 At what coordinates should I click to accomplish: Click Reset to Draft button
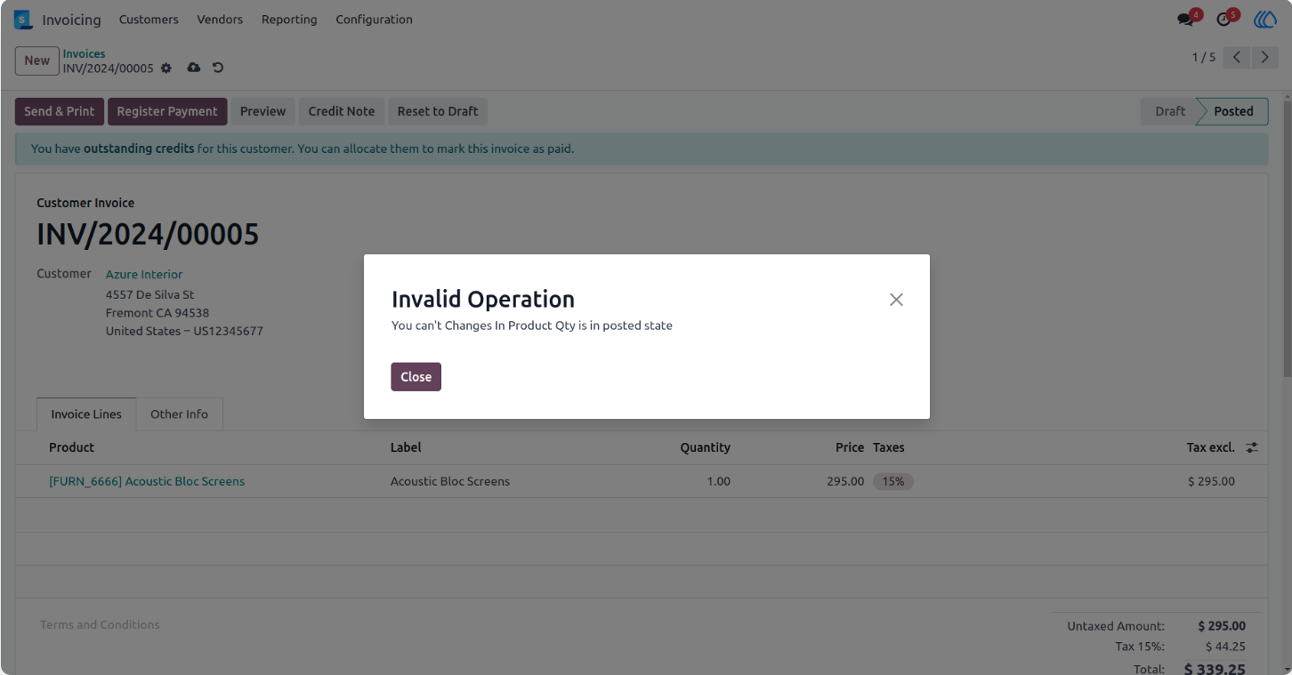click(x=438, y=111)
